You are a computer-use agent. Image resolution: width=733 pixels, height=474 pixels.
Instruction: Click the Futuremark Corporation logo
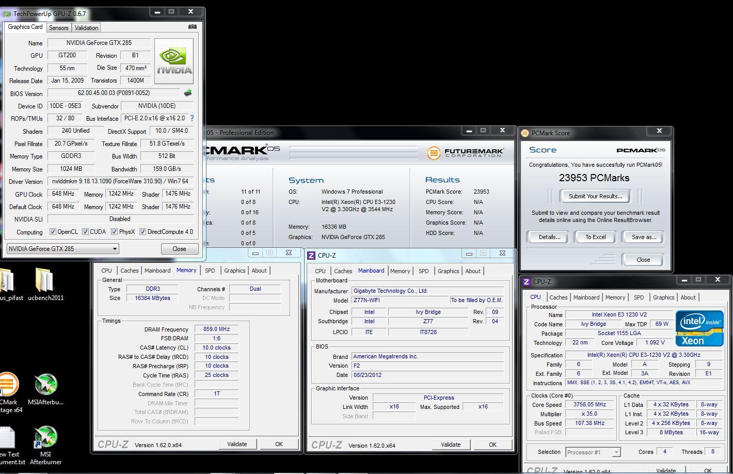tap(466, 153)
